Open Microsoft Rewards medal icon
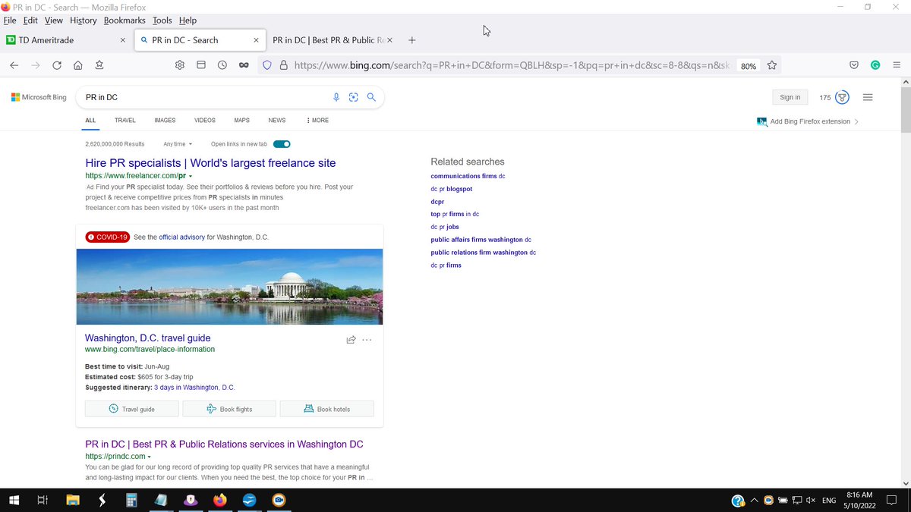Image resolution: width=911 pixels, height=512 pixels. tap(842, 97)
